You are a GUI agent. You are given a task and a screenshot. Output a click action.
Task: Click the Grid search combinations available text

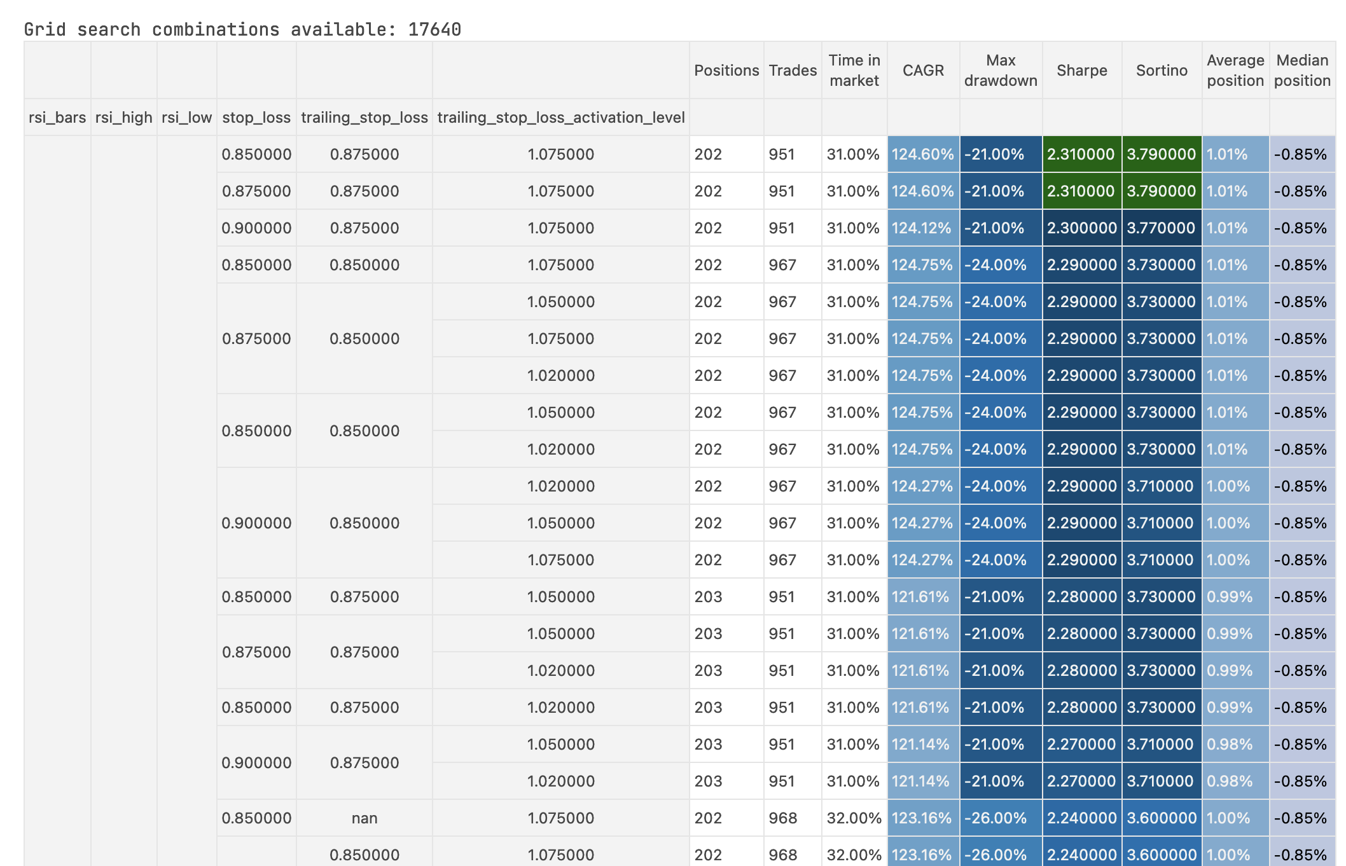[x=242, y=29]
